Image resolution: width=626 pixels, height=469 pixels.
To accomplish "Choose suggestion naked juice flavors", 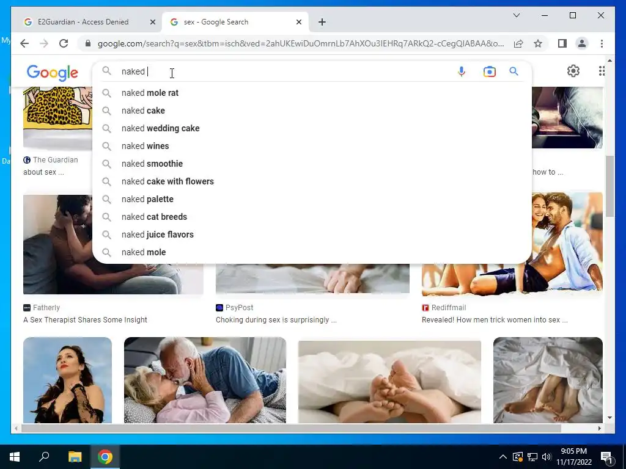I will 311,234.
